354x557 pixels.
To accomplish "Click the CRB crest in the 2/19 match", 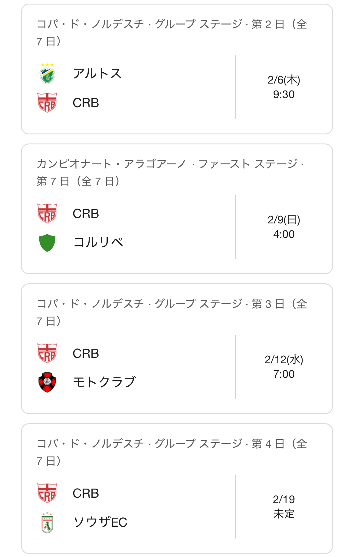I will click(x=47, y=493).
